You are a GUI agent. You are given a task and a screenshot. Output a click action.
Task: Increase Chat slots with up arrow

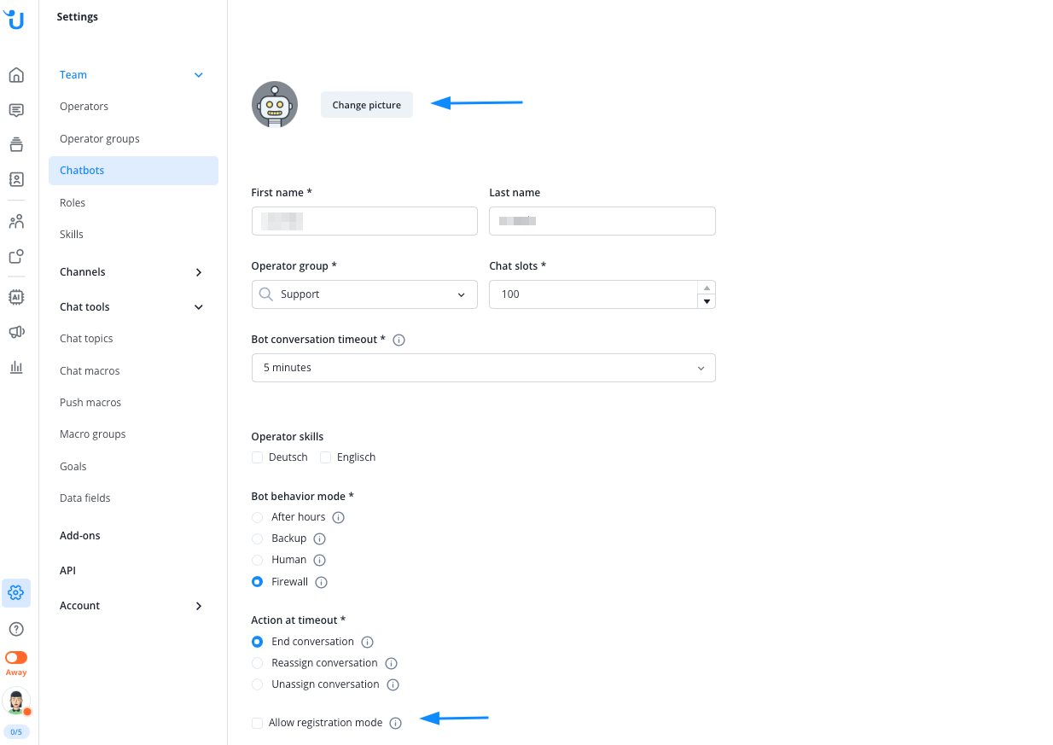pyautogui.click(x=707, y=288)
